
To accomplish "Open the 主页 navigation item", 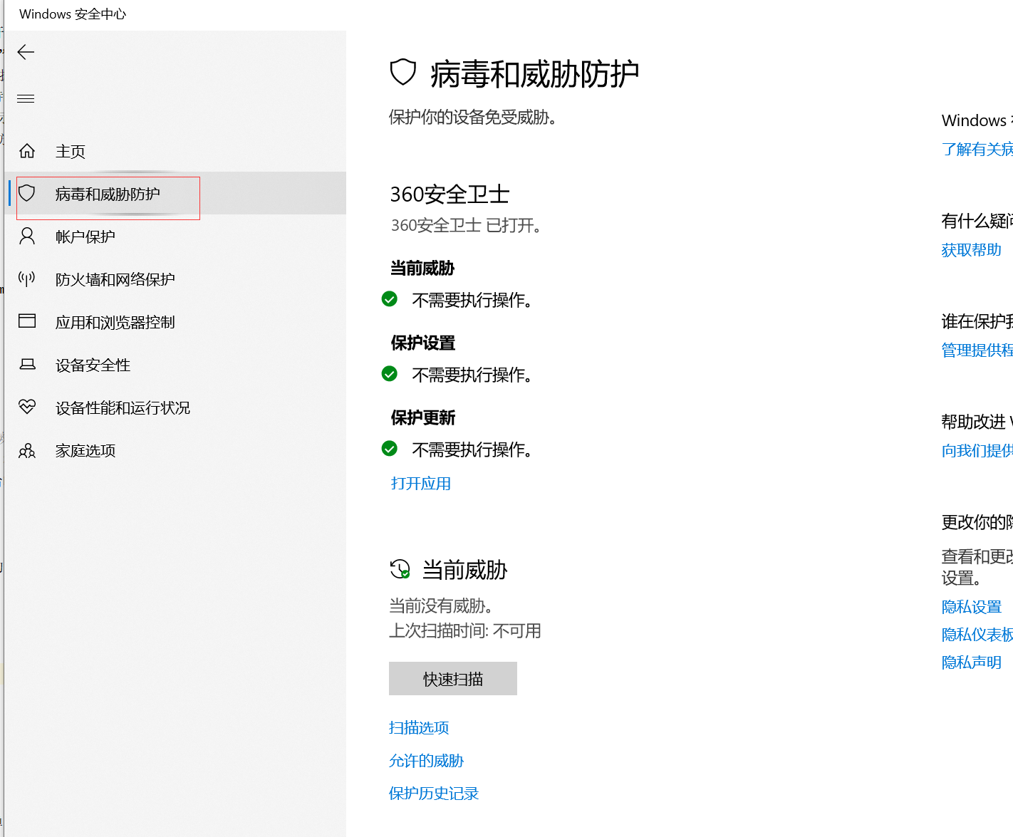I will pyautogui.click(x=71, y=152).
